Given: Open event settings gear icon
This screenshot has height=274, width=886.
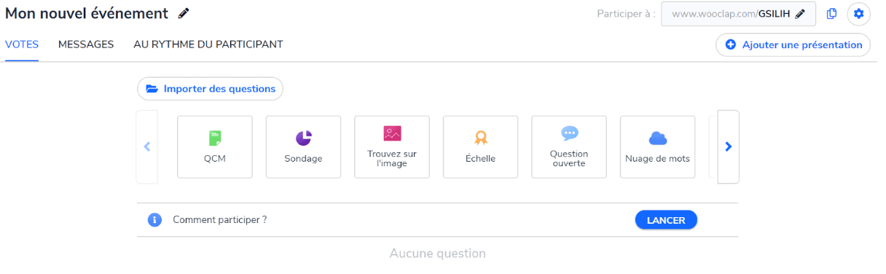Looking at the screenshot, I should 858,13.
